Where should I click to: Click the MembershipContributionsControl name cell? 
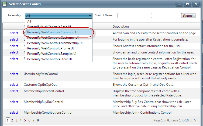pos(48,113)
